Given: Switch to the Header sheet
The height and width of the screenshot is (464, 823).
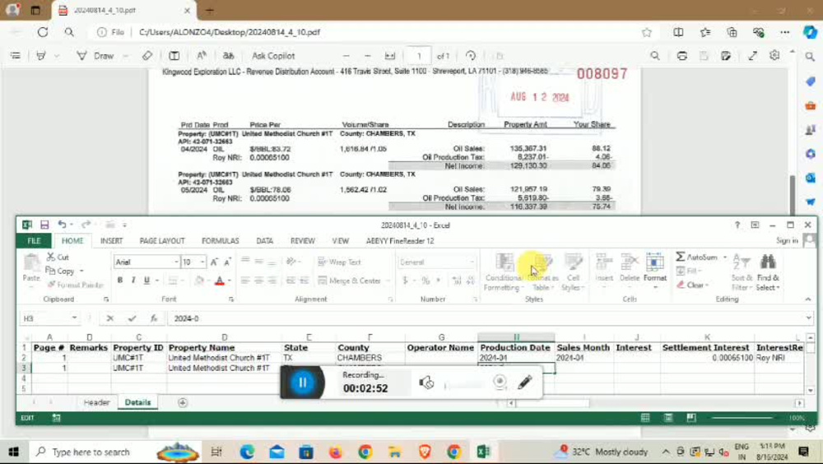Looking at the screenshot, I should 96,402.
